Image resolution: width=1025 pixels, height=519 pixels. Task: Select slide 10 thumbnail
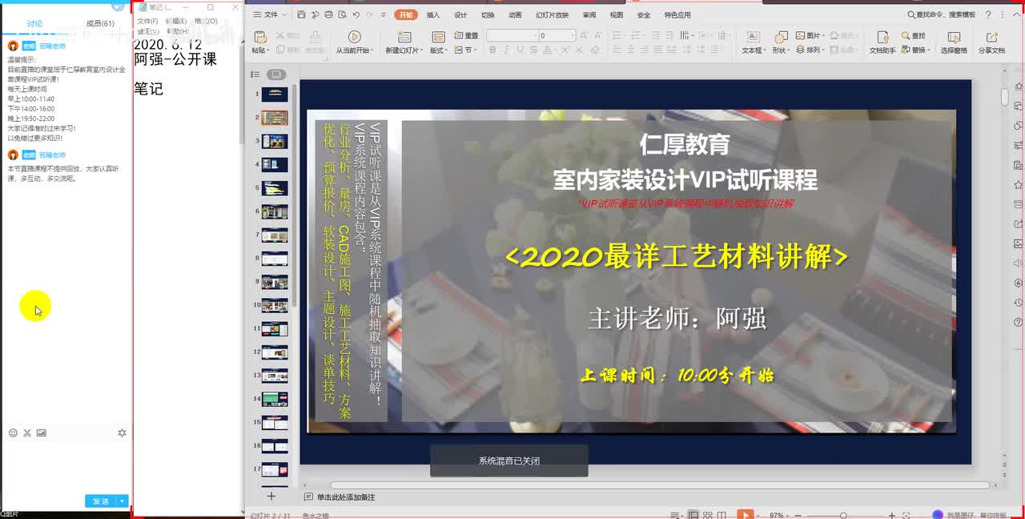tap(275, 305)
